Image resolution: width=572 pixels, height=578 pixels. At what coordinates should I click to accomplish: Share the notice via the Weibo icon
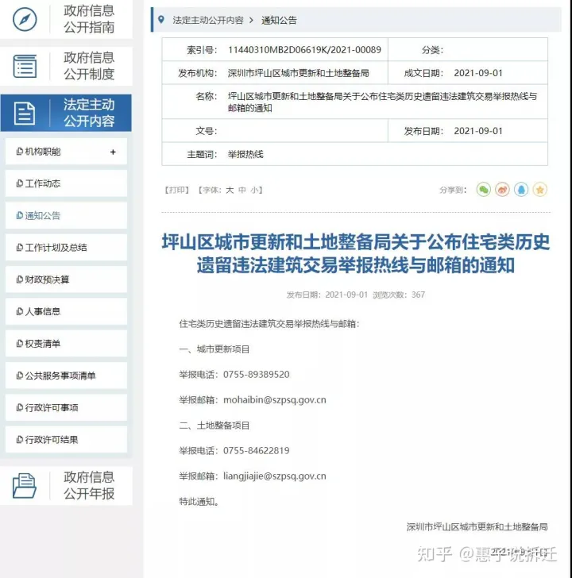coord(502,190)
